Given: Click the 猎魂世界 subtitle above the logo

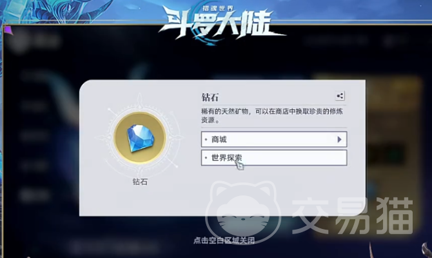Looking at the screenshot, I should [218, 8].
